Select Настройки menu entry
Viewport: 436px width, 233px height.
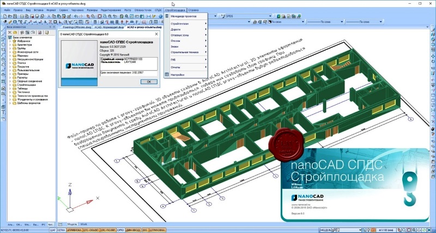[x=178, y=75]
